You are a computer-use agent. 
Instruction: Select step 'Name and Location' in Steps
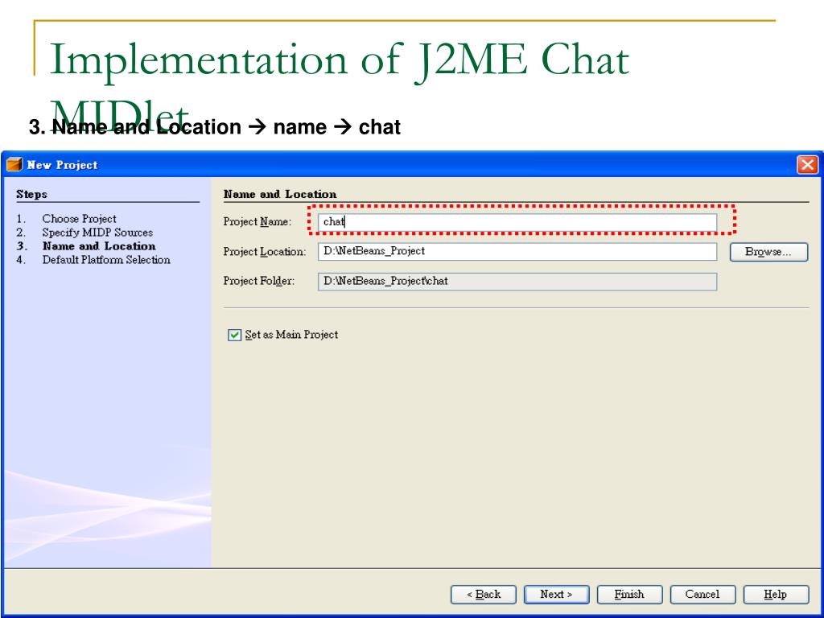(99, 246)
